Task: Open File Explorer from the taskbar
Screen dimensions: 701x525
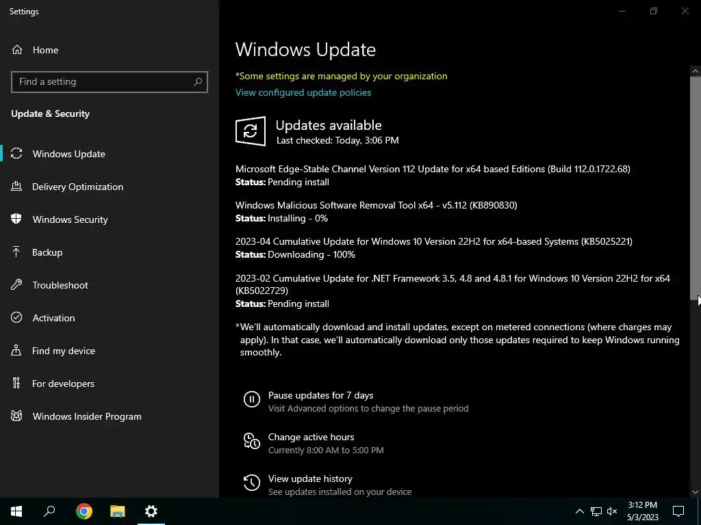Action: tap(118, 511)
